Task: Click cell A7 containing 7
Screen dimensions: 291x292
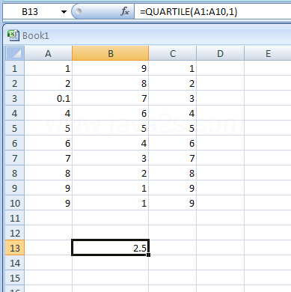Action: 48,158
